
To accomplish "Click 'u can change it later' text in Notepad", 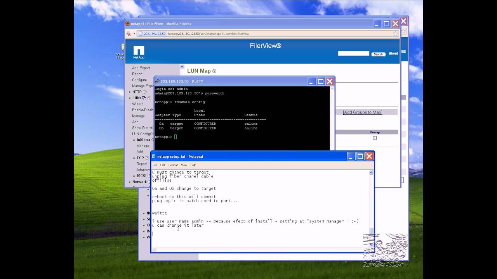I will (x=177, y=225).
